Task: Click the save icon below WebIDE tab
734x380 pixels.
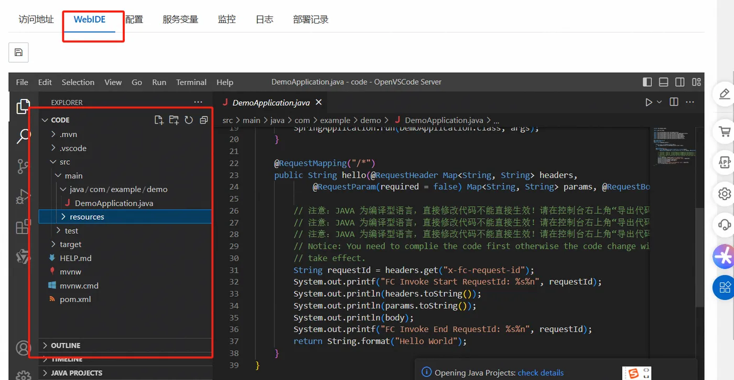Action: pos(18,52)
